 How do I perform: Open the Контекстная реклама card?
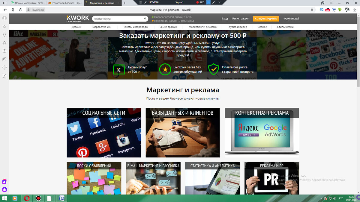click(x=262, y=133)
